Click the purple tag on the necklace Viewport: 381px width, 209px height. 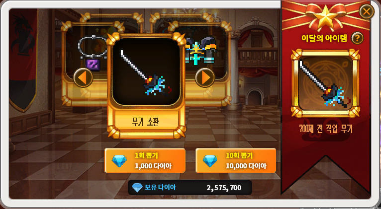[93, 65]
